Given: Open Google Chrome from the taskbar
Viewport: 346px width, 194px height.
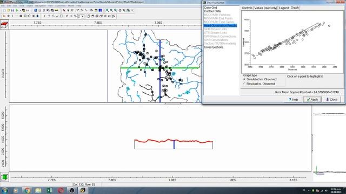Looking at the screenshot, I should pos(27,190).
